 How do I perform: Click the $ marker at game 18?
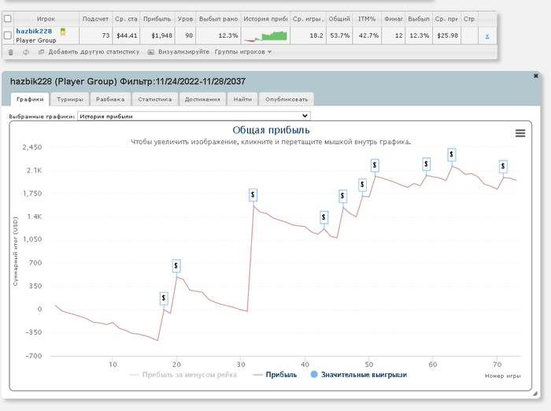164,298
